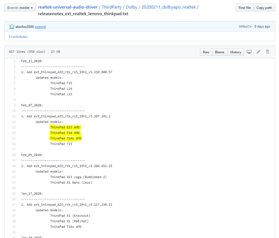Go to Dolby folder breadcrumb

(x=132, y=7)
